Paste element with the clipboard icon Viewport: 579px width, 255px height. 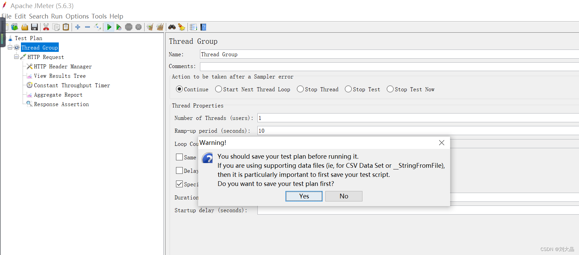(x=66, y=27)
